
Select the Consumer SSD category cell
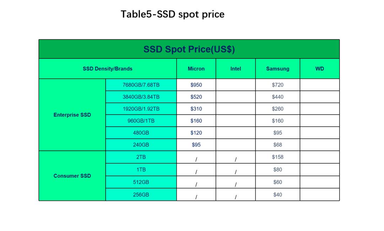[72, 176]
